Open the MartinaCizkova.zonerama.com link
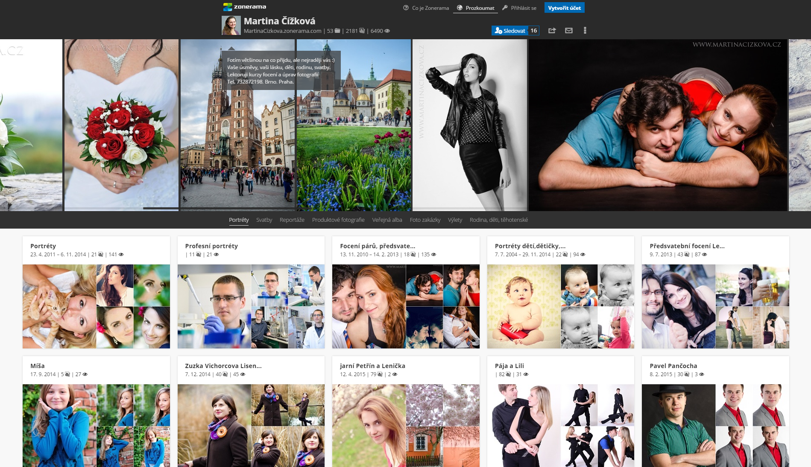Screen dimensions: 811x467 (282, 31)
